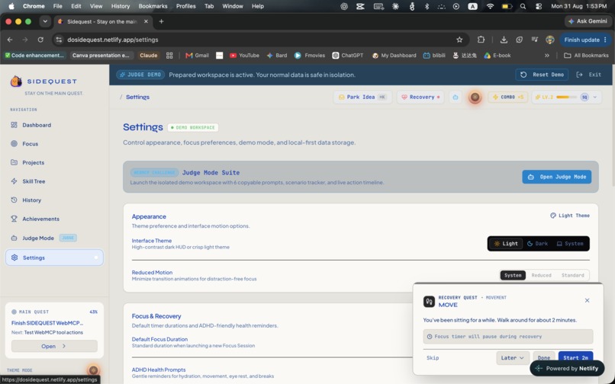Open All Bookmarks folder
Screen dimensions: 615x384
[586, 56]
